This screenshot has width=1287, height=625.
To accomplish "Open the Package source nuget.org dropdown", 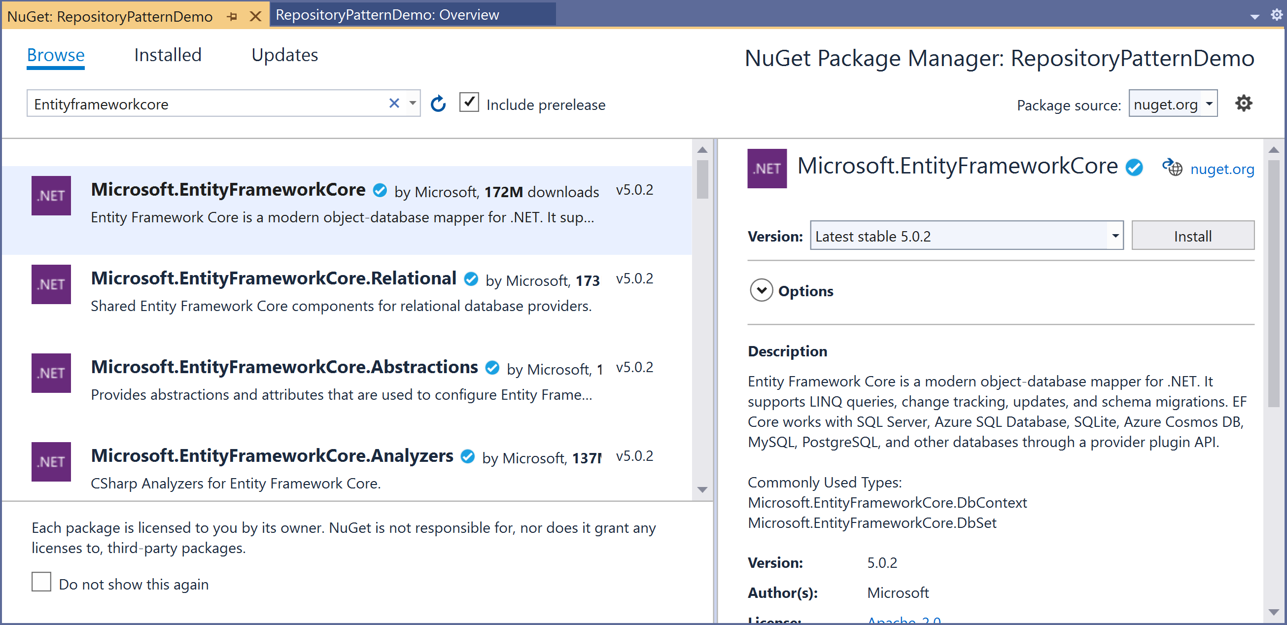I will pos(1209,104).
